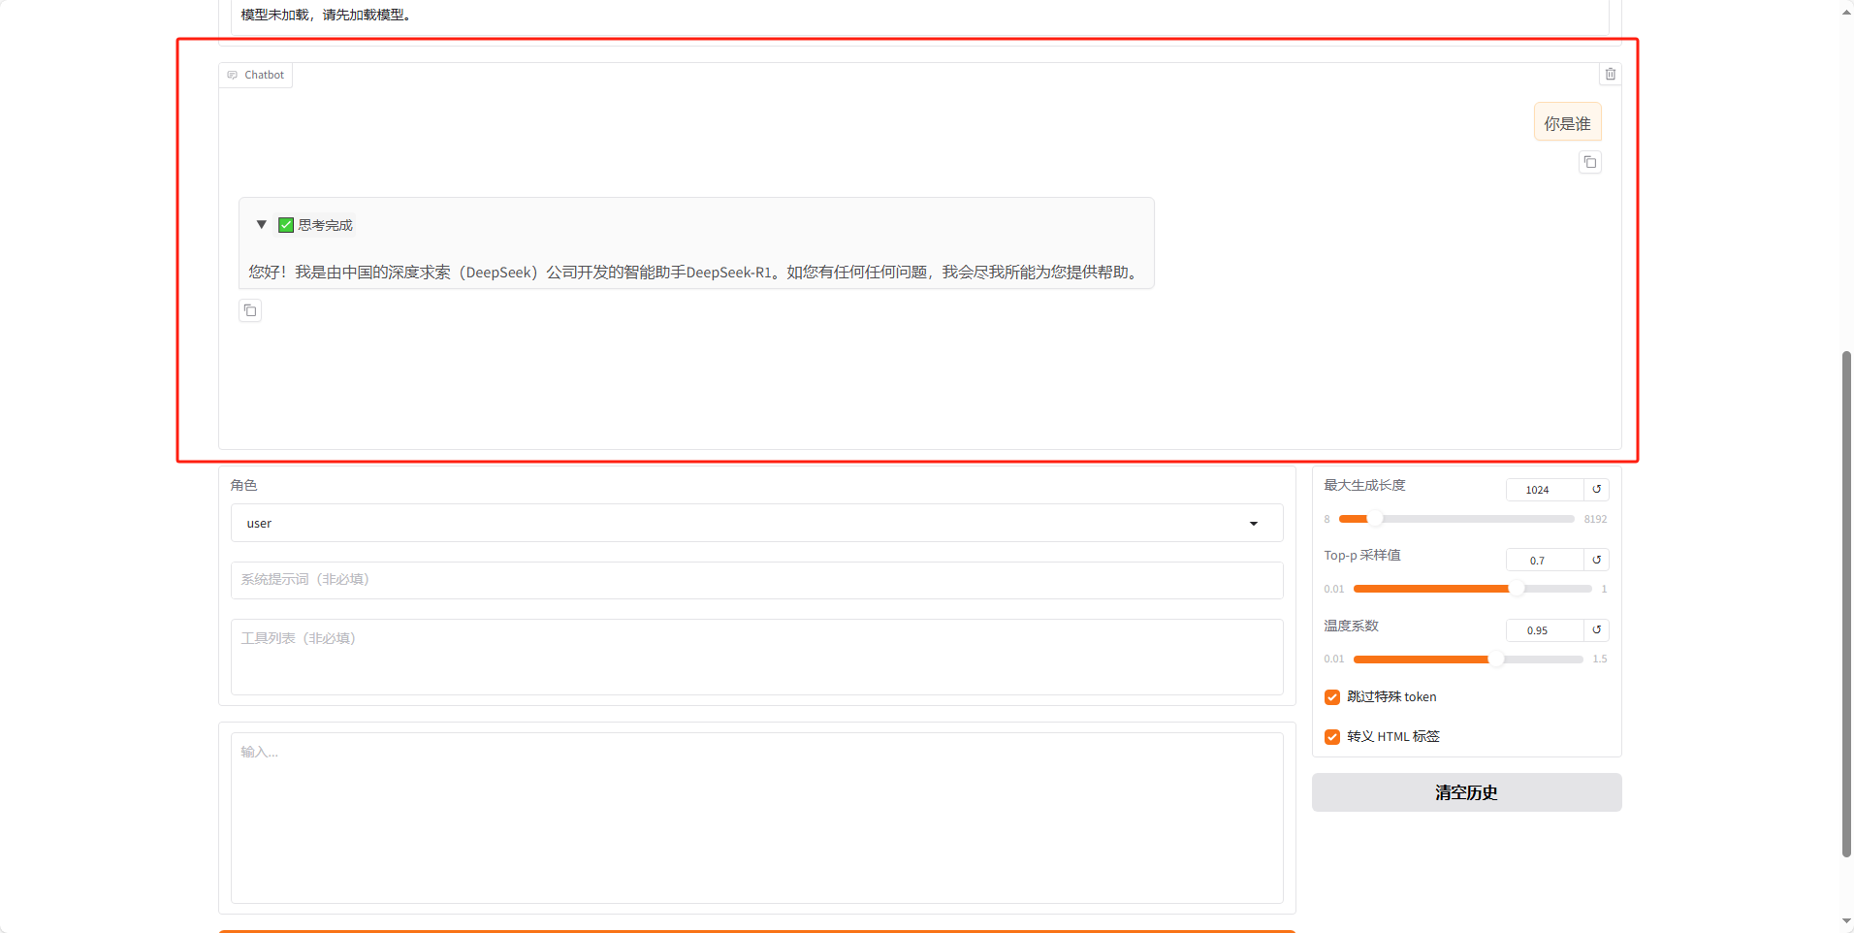Edit the 0.95 temperature number field
1854x933 pixels.
(x=1545, y=630)
